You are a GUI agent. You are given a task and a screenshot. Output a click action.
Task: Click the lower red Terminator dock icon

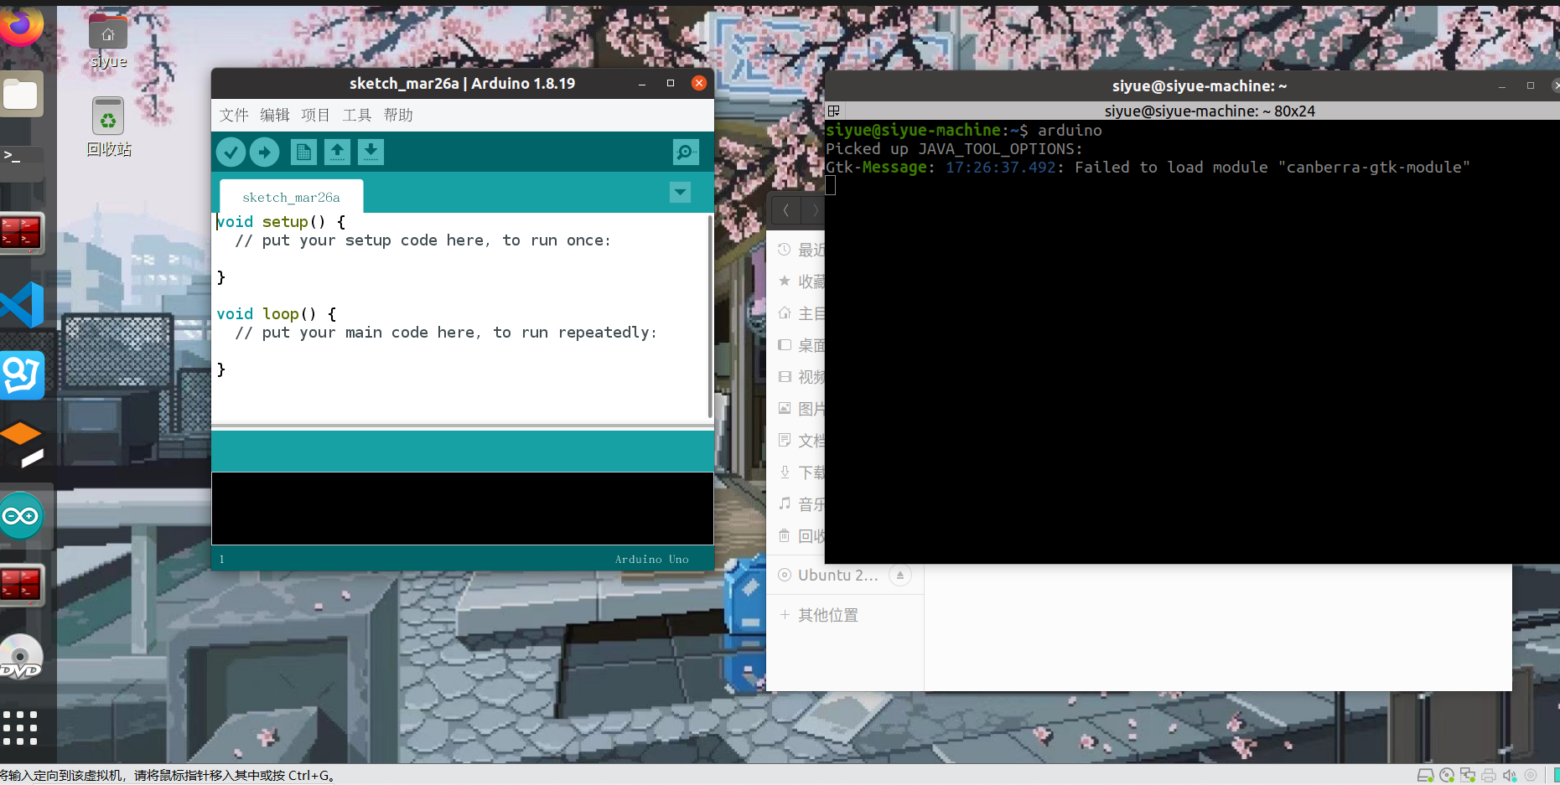22,585
